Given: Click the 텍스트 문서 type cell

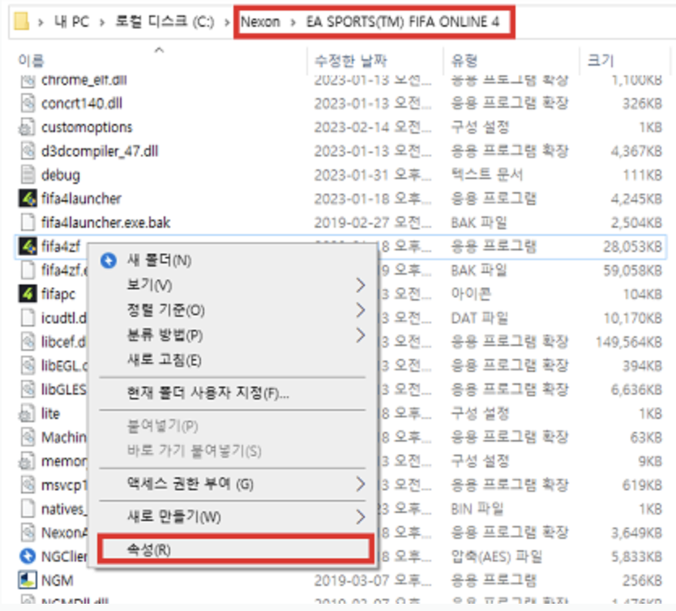Looking at the screenshot, I should tap(487, 174).
